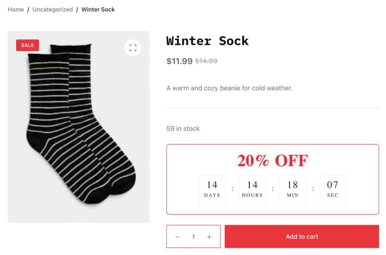Open the Home breadcrumb link
This screenshot has width=386, height=255.
[x=15, y=9]
